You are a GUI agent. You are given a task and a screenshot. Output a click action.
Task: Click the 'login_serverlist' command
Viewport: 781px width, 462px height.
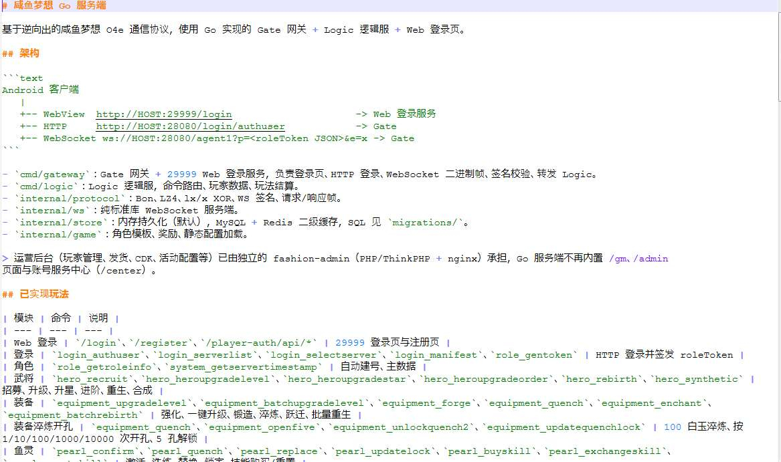click(205, 354)
